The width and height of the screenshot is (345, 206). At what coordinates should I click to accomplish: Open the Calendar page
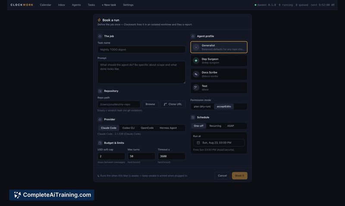pos(46,5)
